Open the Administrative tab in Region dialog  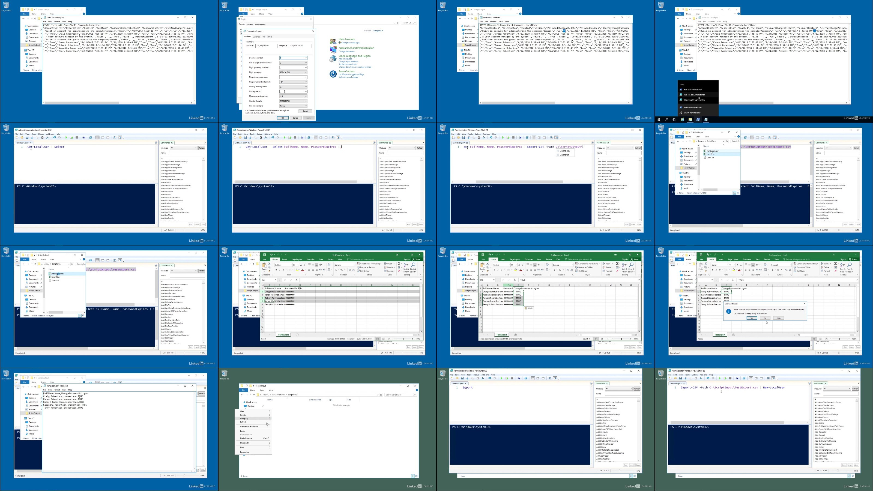[x=260, y=24]
